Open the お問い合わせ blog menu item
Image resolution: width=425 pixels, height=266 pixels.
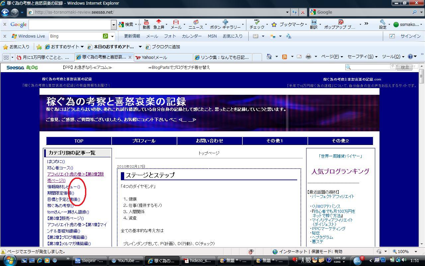[x=210, y=141]
